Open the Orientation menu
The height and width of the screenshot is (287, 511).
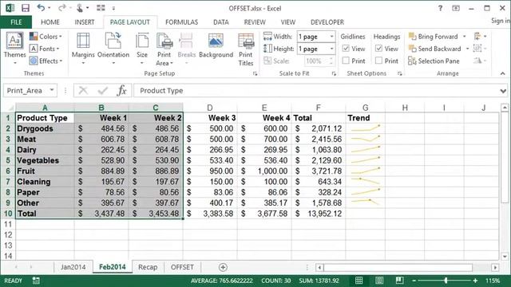coord(113,48)
